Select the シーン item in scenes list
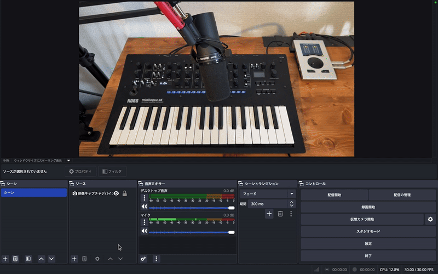This screenshot has height=274, width=438. 34,193
